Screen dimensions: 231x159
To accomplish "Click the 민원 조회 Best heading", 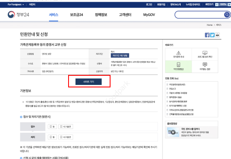I will pyautogui.click(x=172, y=78).
